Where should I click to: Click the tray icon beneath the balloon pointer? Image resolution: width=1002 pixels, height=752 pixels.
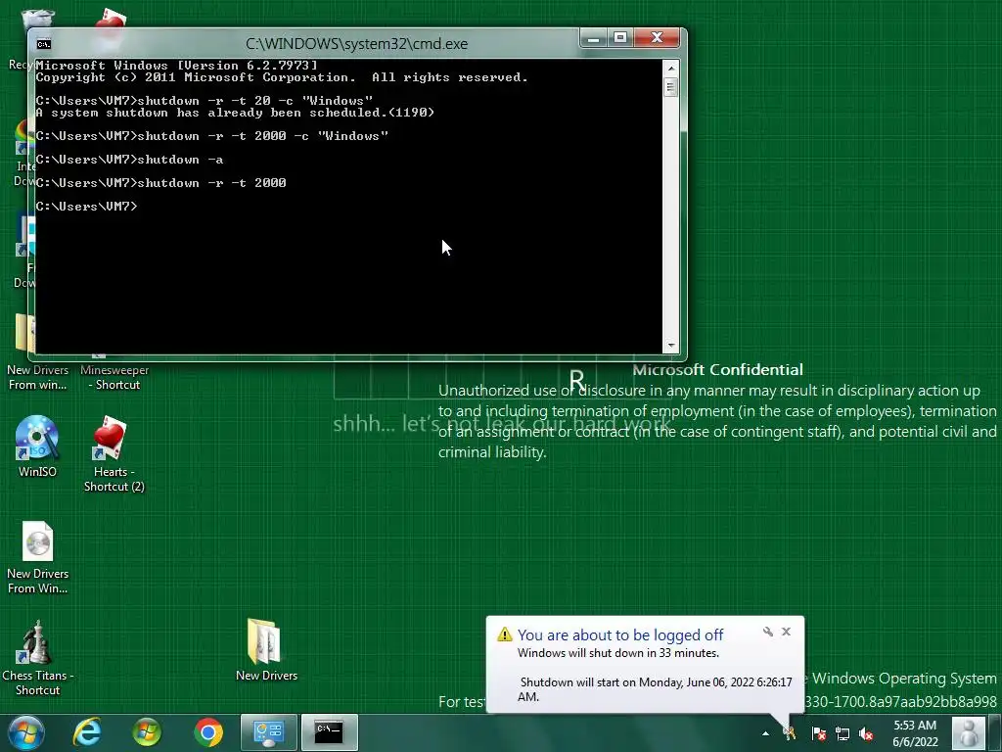(790, 733)
